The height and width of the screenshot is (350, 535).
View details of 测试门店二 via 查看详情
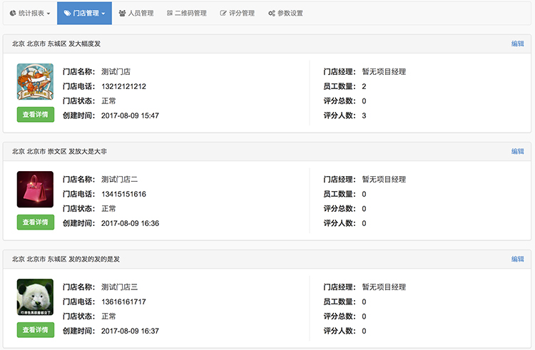(x=36, y=222)
